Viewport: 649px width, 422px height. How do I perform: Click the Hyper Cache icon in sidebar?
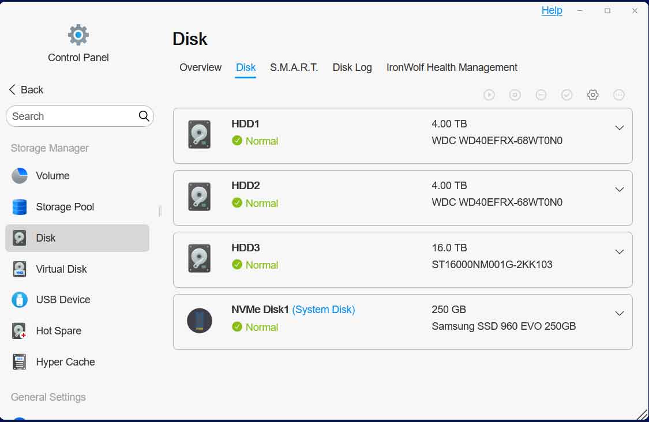[20, 361]
